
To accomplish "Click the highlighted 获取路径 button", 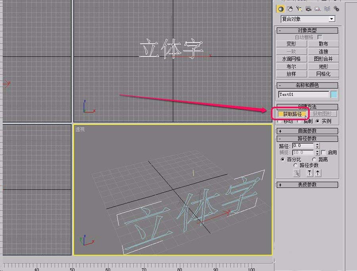I will click(292, 114).
